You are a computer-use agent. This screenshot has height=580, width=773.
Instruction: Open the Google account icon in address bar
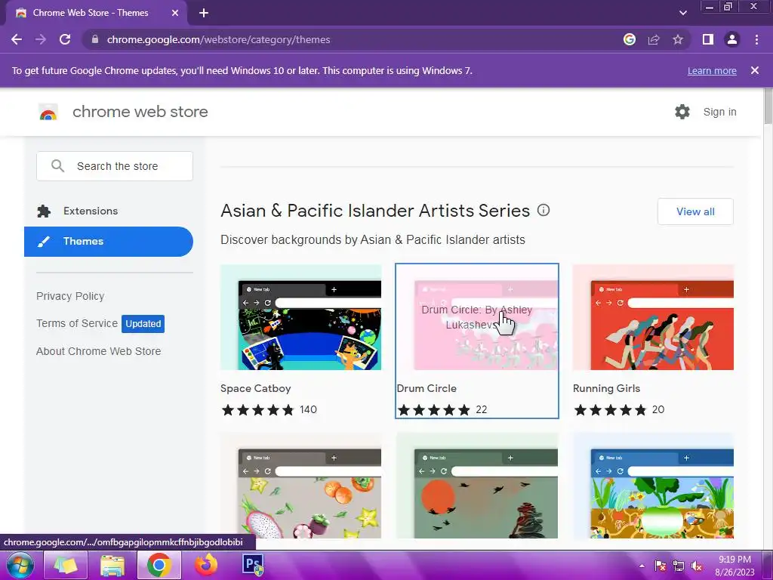click(630, 39)
